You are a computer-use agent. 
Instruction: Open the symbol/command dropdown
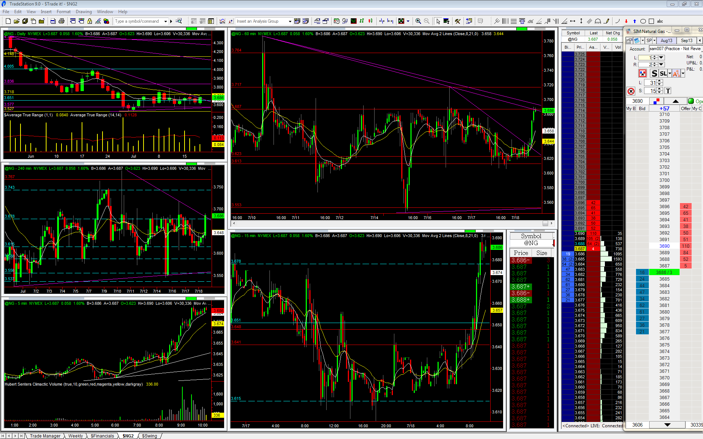coord(165,21)
